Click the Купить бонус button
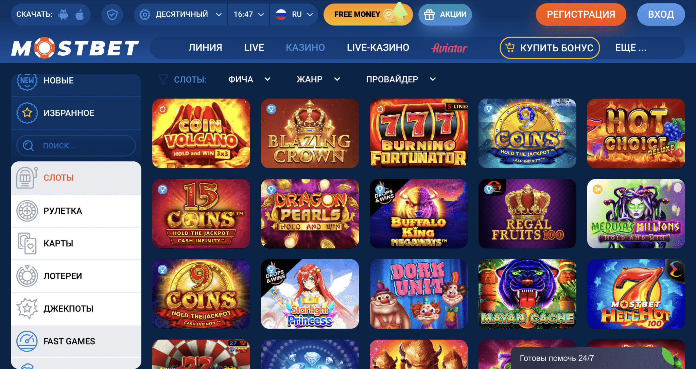696x369 pixels. tap(550, 48)
